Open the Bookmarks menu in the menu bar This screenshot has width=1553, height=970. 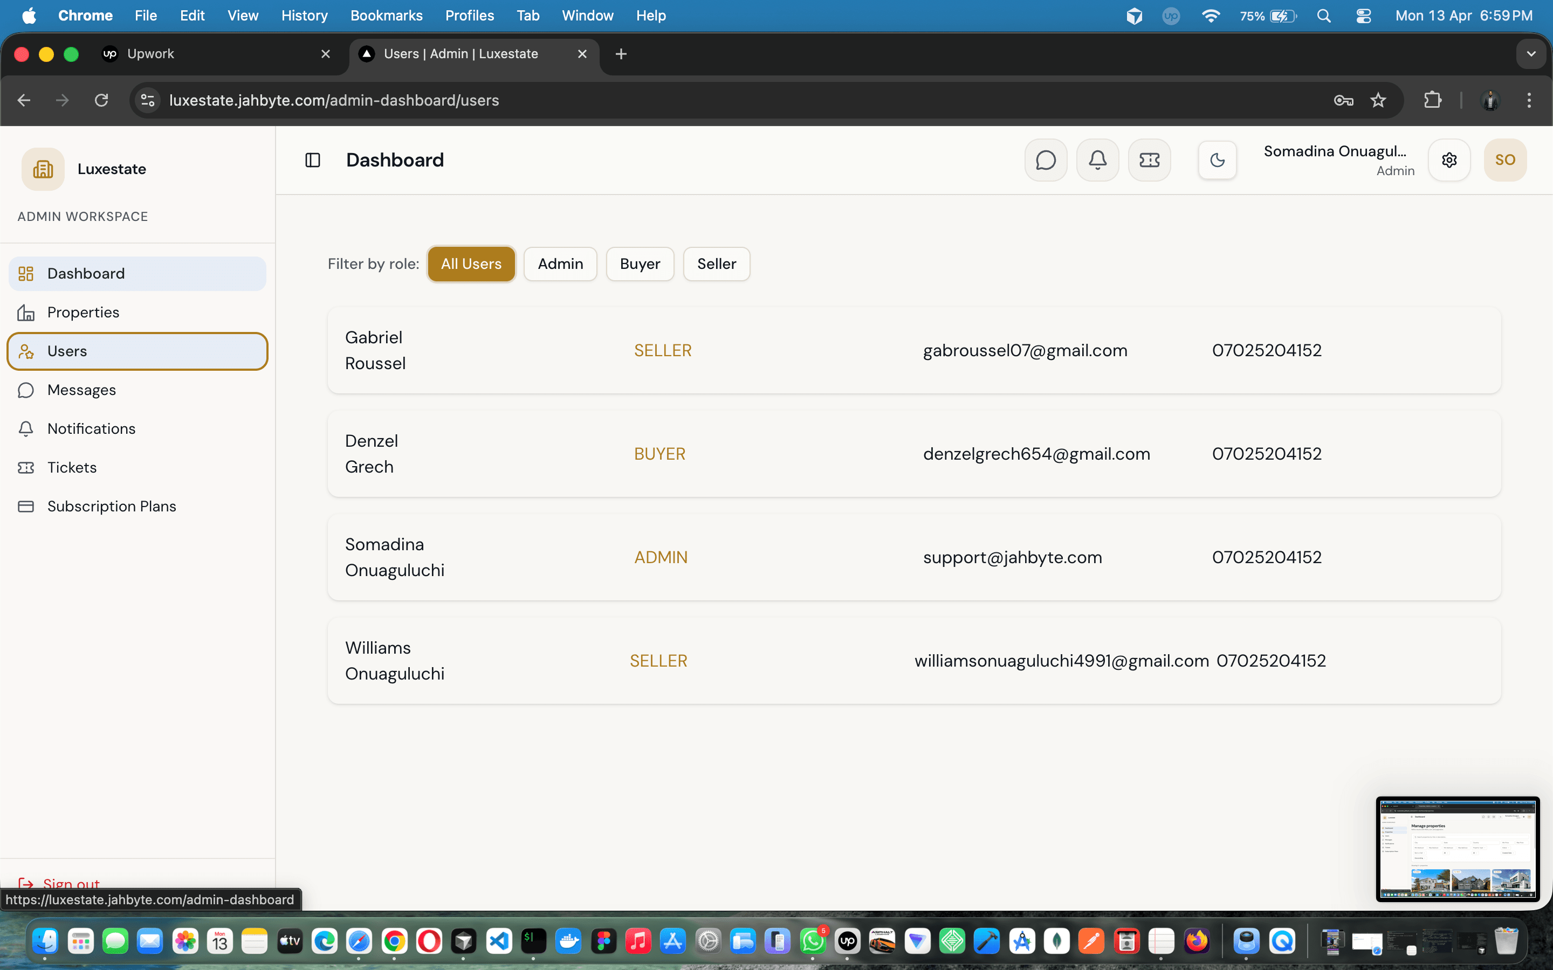pyautogui.click(x=386, y=16)
